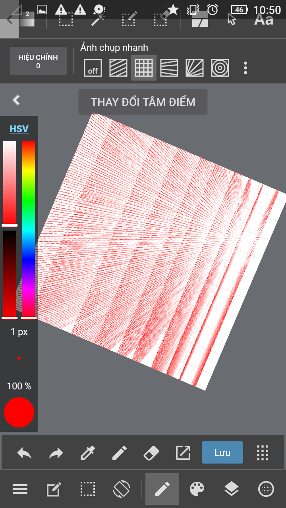This screenshot has height=508, width=286.
Task: Open the dotted grid shortcut menu
Action: click(263, 453)
